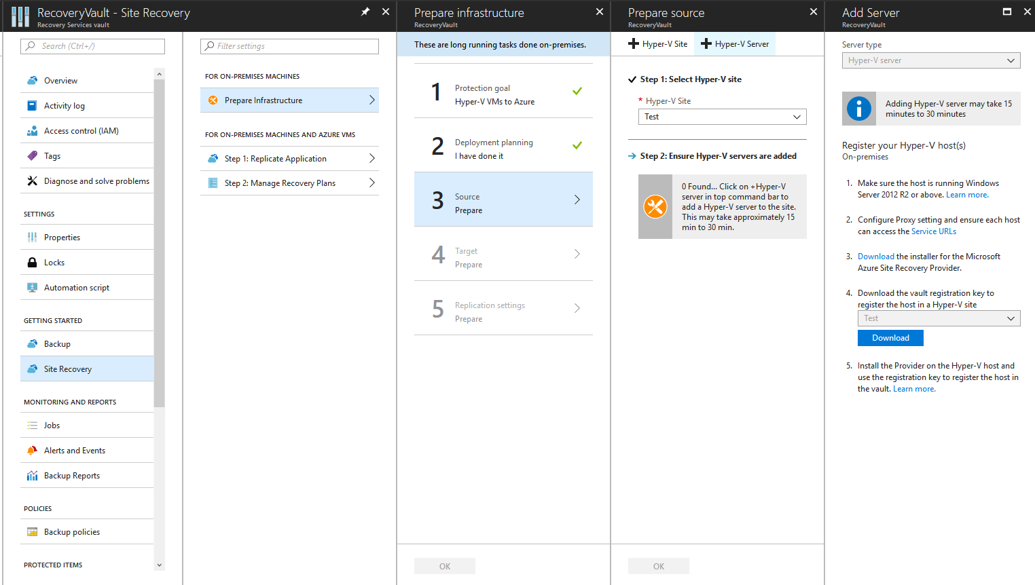Click the green checkmark beside Protection goal
1035x585 pixels.
(577, 91)
